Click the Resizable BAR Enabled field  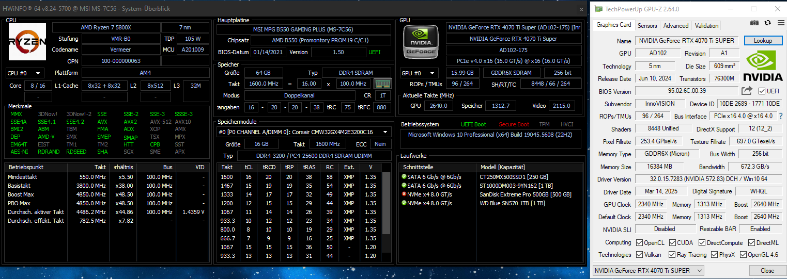point(760,229)
